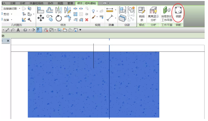Screen dimensions: 208x121
Task: Open the 钢筋 rebar tool
Action: pyautogui.click(x=178, y=12)
